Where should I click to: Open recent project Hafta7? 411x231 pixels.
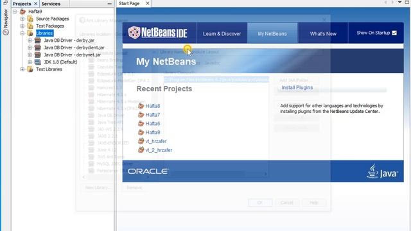[x=153, y=115]
